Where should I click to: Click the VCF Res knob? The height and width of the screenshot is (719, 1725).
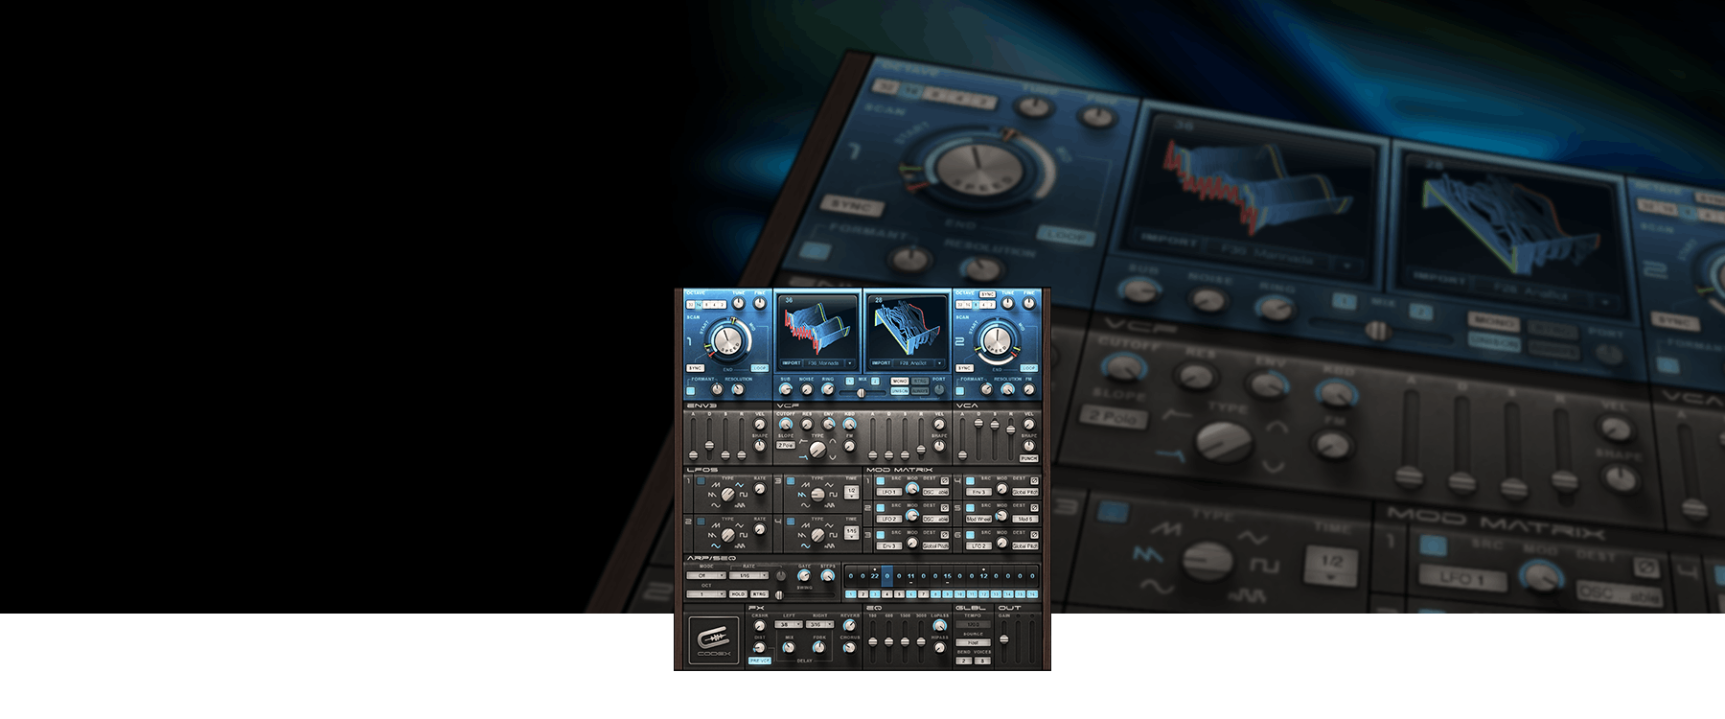807,424
